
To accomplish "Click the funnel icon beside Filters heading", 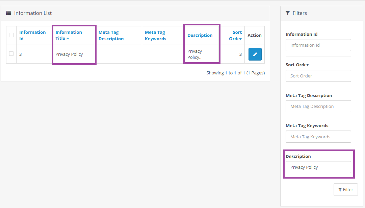I will click(x=288, y=13).
